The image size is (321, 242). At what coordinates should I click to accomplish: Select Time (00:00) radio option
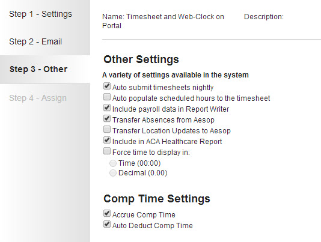(x=113, y=163)
